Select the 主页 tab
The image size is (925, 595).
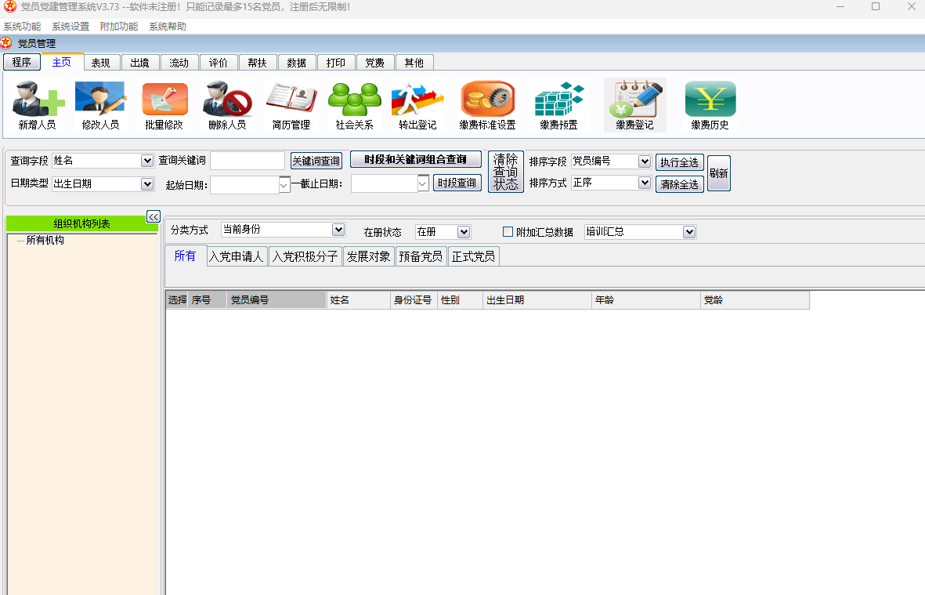tap(61, 62)
